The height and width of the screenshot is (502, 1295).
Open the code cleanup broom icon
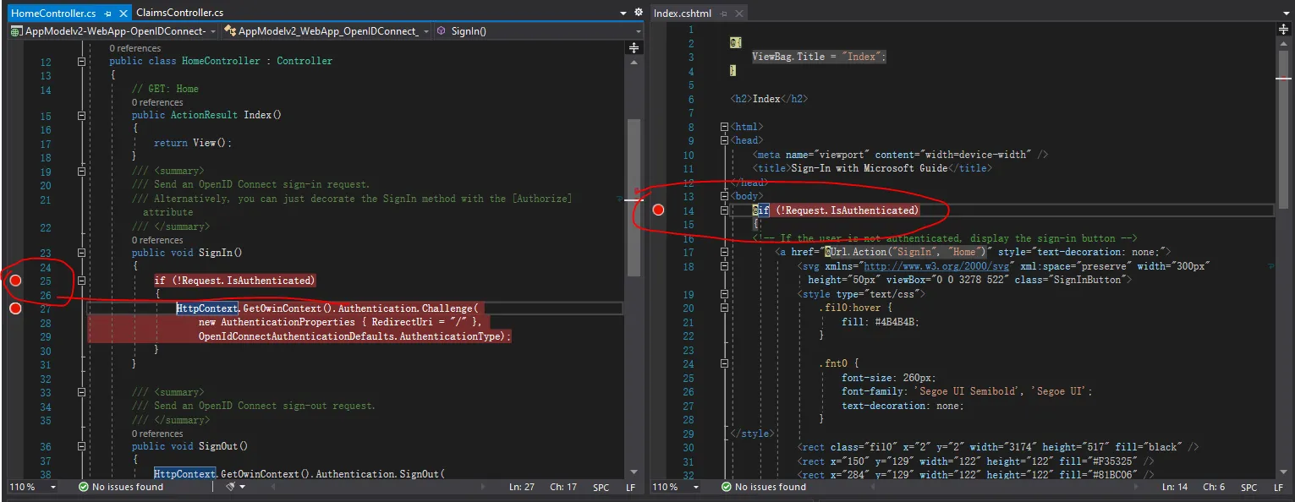[x=229, y=487]
